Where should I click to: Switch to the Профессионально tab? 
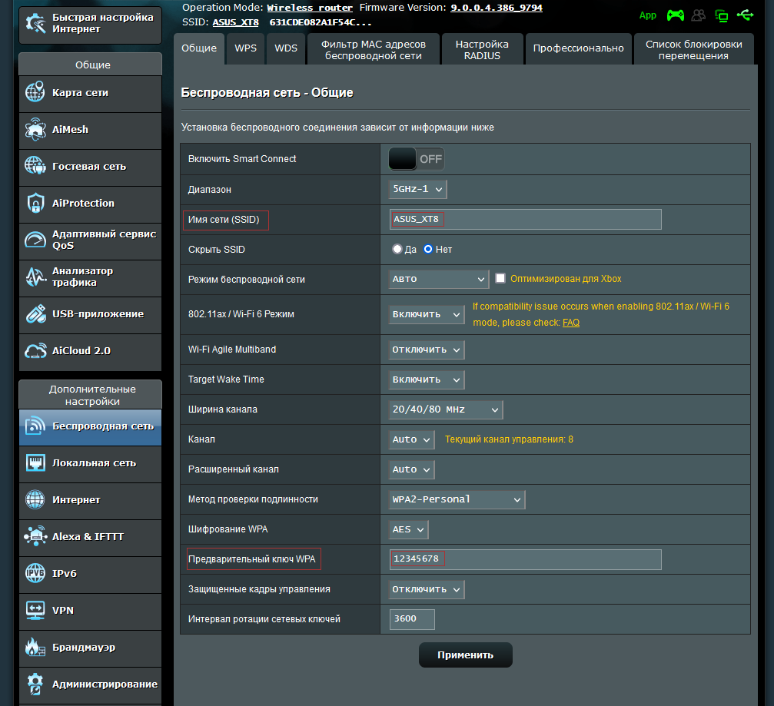579,48
